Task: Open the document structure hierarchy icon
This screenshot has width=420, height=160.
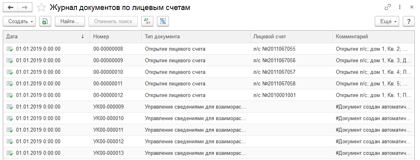Action: pyautogui.click(x=163, y=22)
